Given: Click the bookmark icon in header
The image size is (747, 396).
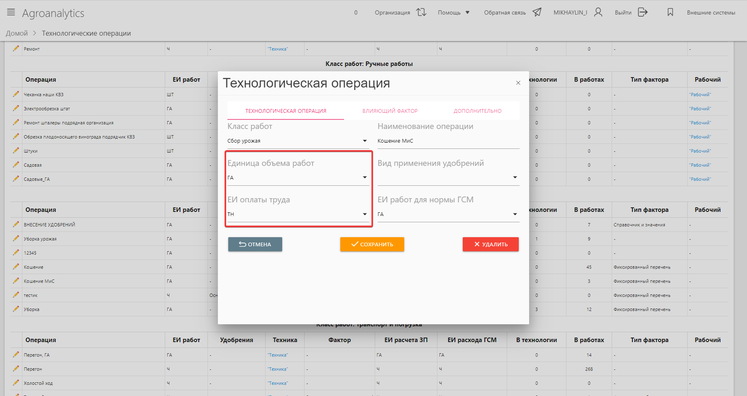Looking at the screenshot, I should 670,12.
